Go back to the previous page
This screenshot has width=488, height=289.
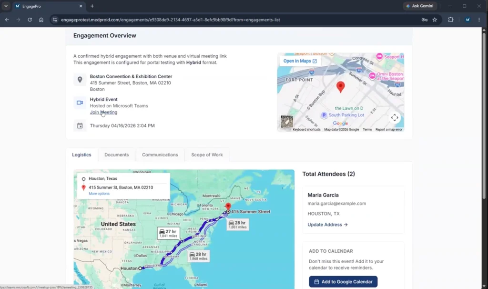[7, 20]
